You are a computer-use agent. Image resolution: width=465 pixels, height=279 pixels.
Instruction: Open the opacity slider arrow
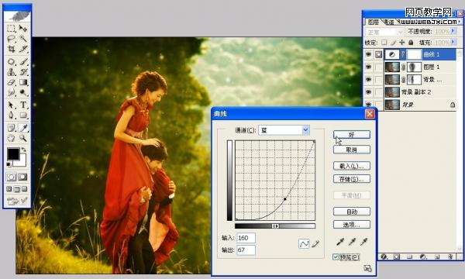453,31
